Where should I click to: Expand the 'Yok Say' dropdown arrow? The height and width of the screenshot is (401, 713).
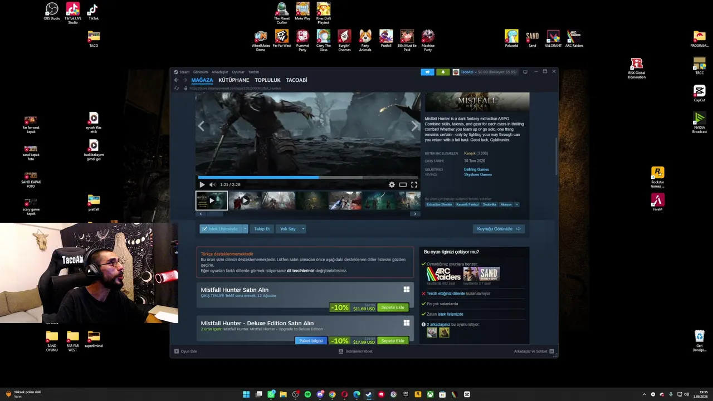[x=303, y=229]
